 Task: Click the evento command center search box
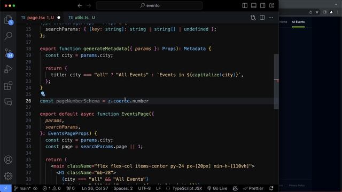[x=149, y=6]
